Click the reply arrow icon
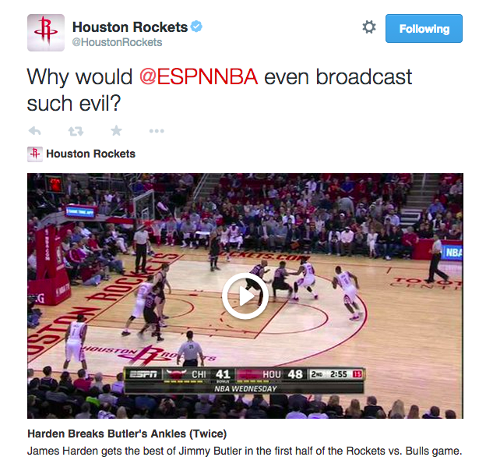The image size is (486, 464). click(x=34, y=131)
